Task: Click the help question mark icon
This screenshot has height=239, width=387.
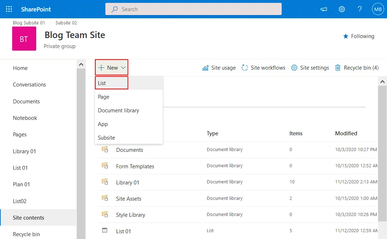Action: [360, 9]
